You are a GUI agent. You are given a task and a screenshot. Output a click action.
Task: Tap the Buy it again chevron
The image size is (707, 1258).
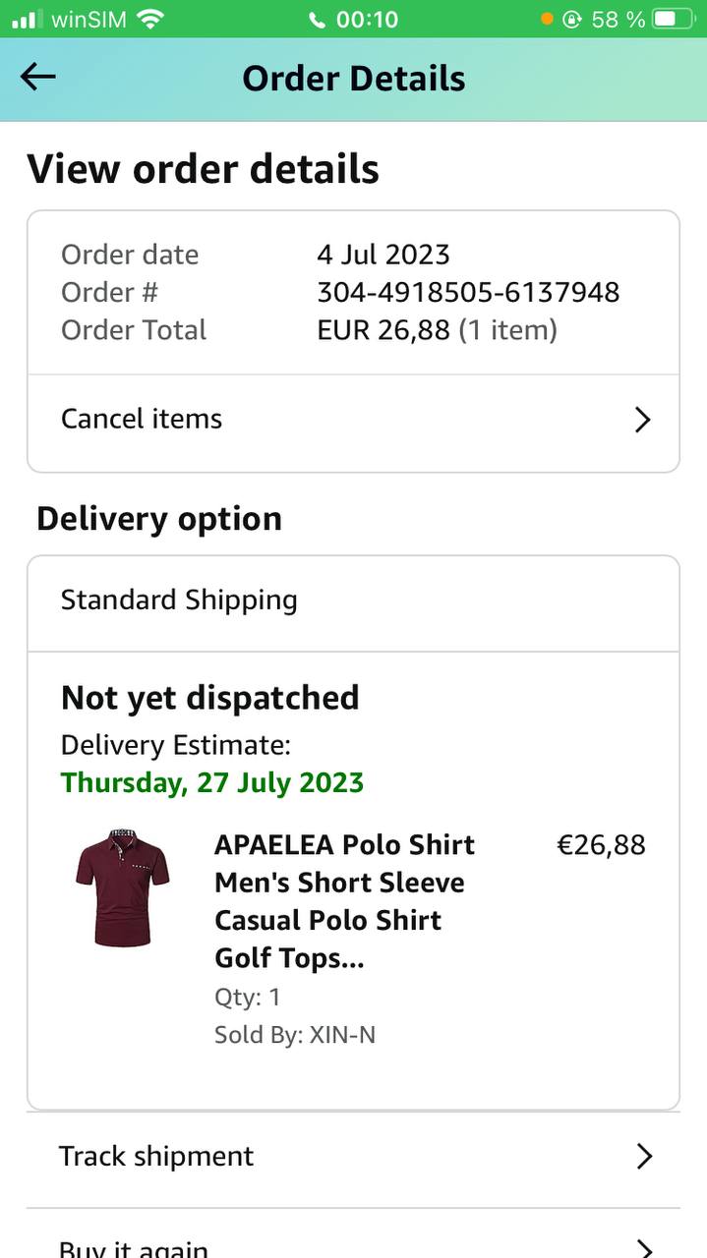644,1248
